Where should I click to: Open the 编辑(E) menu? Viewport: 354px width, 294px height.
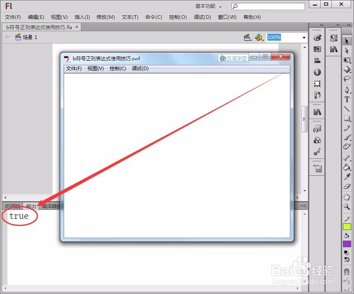click(x=36, y=17)
